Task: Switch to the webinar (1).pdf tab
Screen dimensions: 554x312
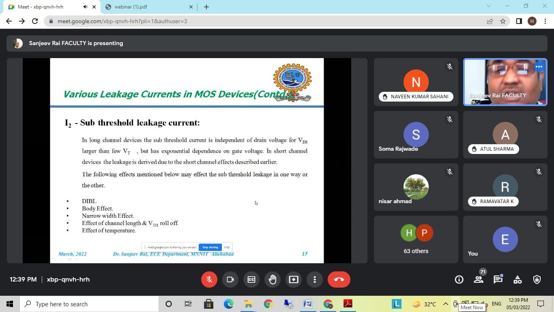Action: click(x=148, y=7)
